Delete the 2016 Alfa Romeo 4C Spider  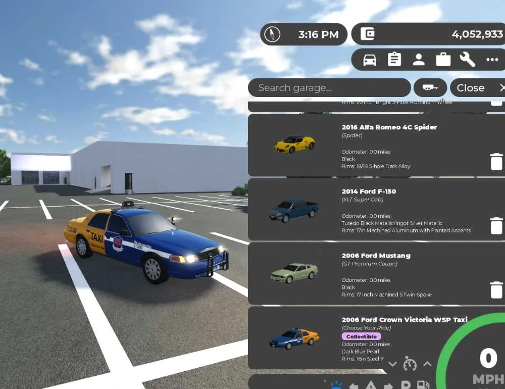496,162
